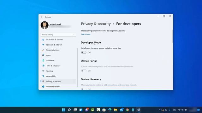Open the Microsoft Store taskbar icon

(104, 110)
